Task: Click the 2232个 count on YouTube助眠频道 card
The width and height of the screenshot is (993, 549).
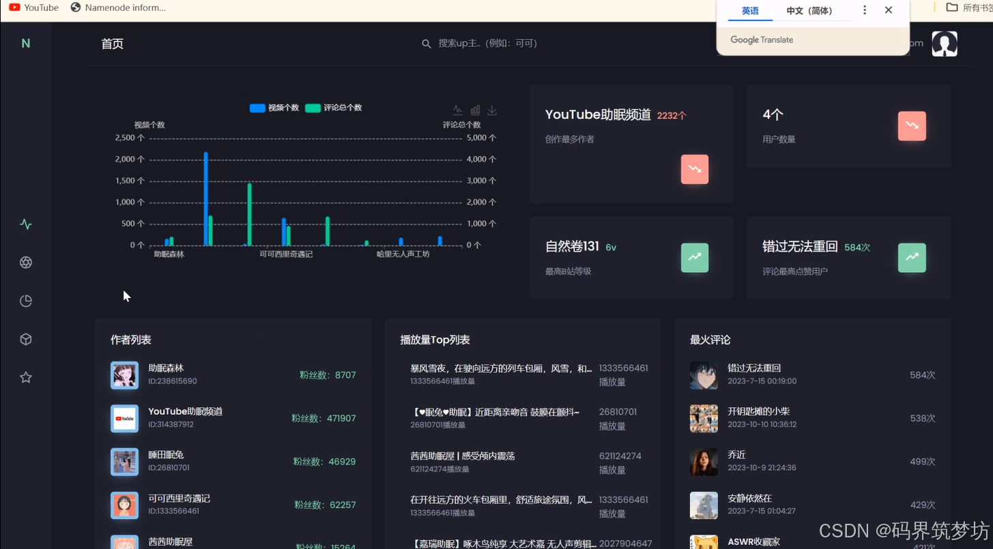Action: point(672,116)
